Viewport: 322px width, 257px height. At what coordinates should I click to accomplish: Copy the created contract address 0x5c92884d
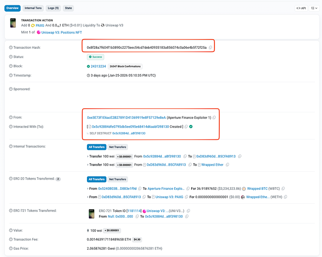tap(186, 126)
